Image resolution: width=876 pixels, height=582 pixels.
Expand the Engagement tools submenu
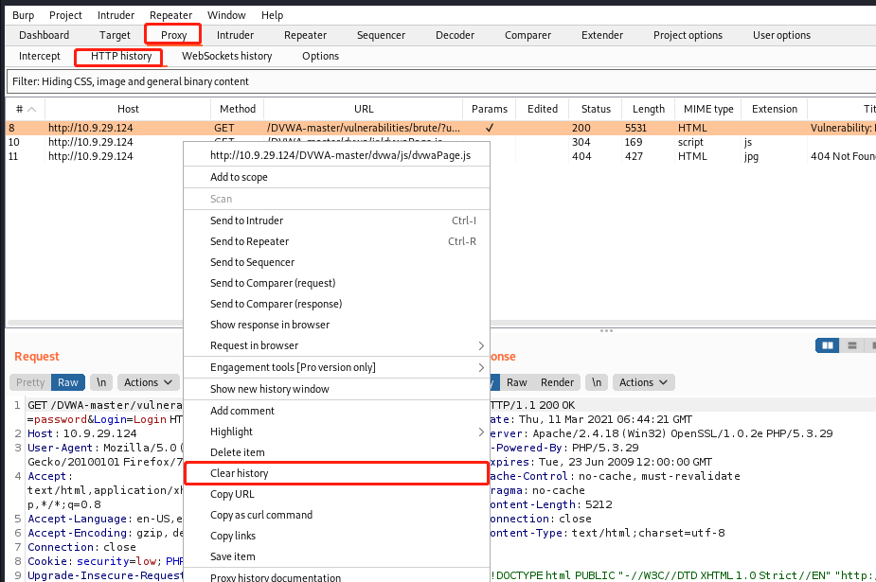point(337,367)
